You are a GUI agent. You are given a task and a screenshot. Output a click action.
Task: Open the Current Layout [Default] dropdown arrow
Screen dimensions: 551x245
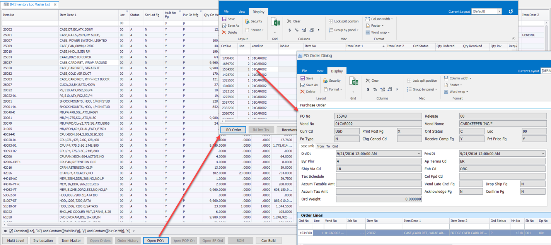click(499, 12)
